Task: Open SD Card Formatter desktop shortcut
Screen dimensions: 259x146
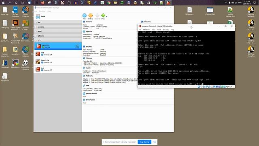Action: click(x=15, y=12)
